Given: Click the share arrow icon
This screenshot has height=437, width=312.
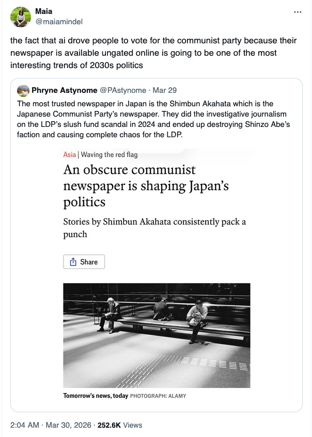Looking at the screenshot, I should tap(73, 262).
